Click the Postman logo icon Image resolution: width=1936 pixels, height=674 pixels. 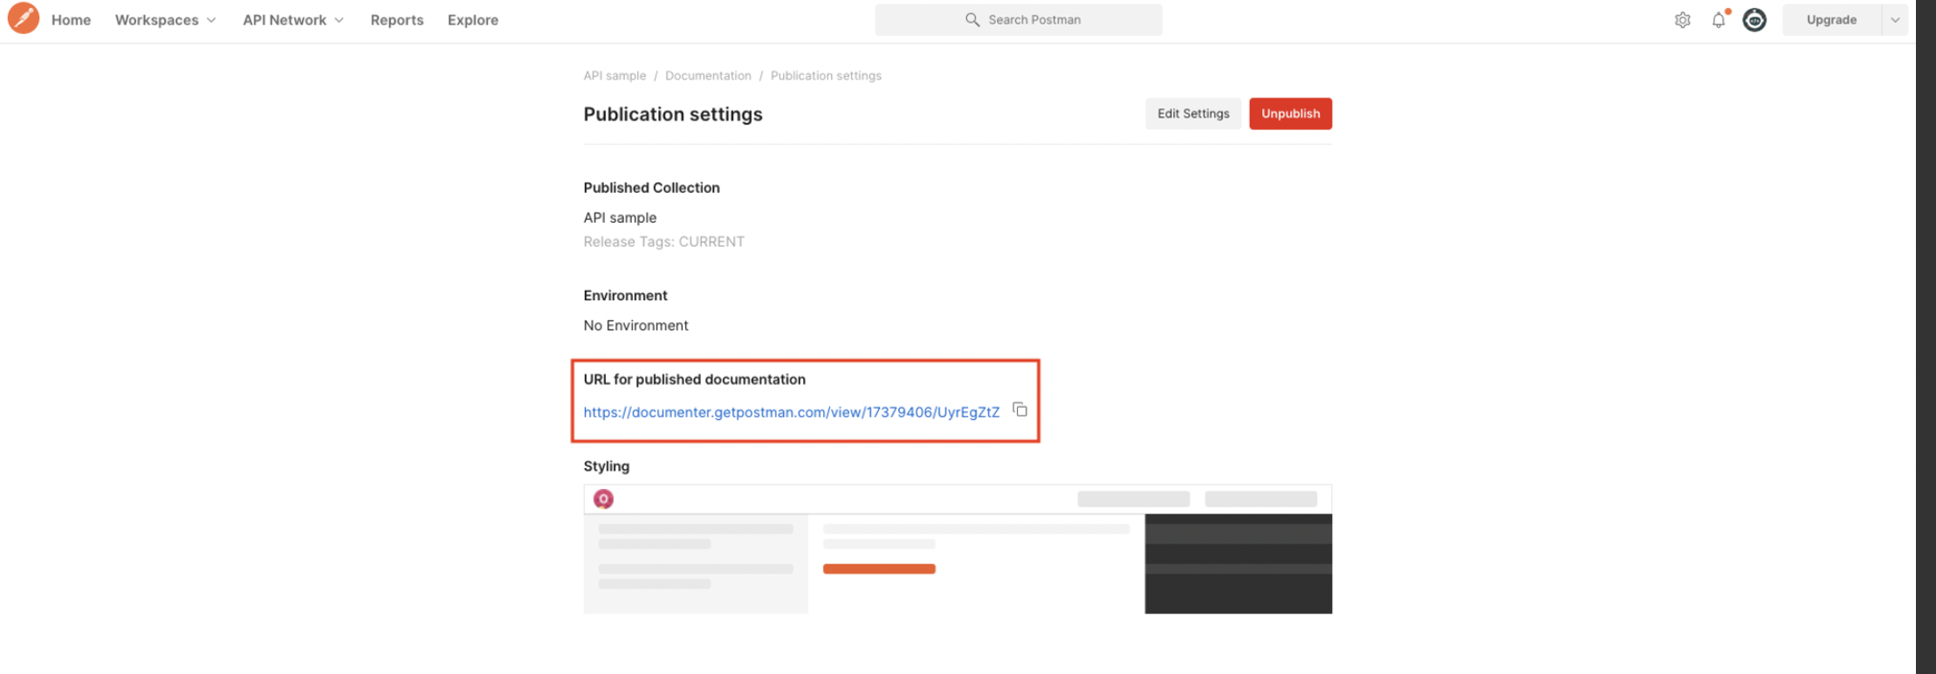tap(24, 18)
